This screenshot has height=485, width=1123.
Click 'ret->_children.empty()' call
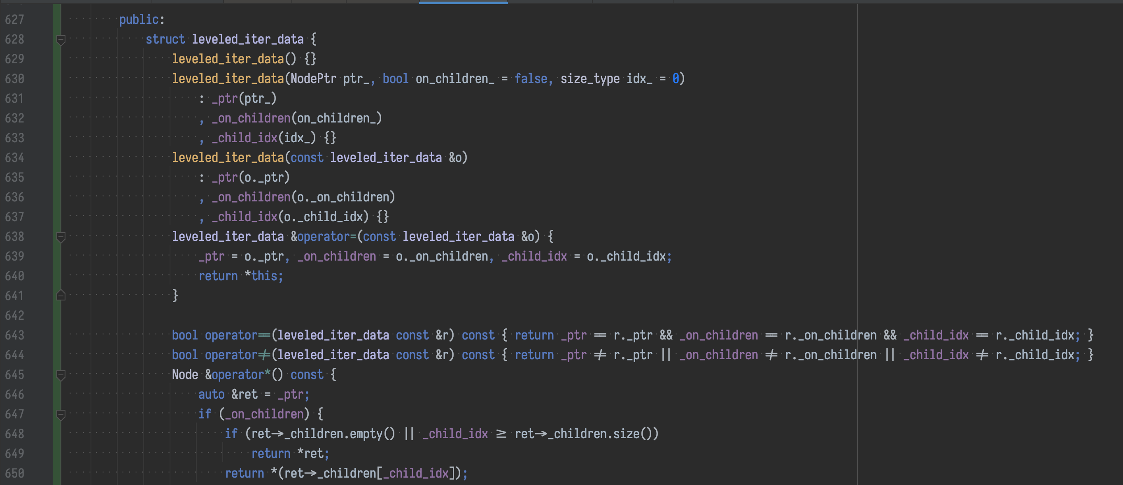pyautogui.click(x=323, y=434)
